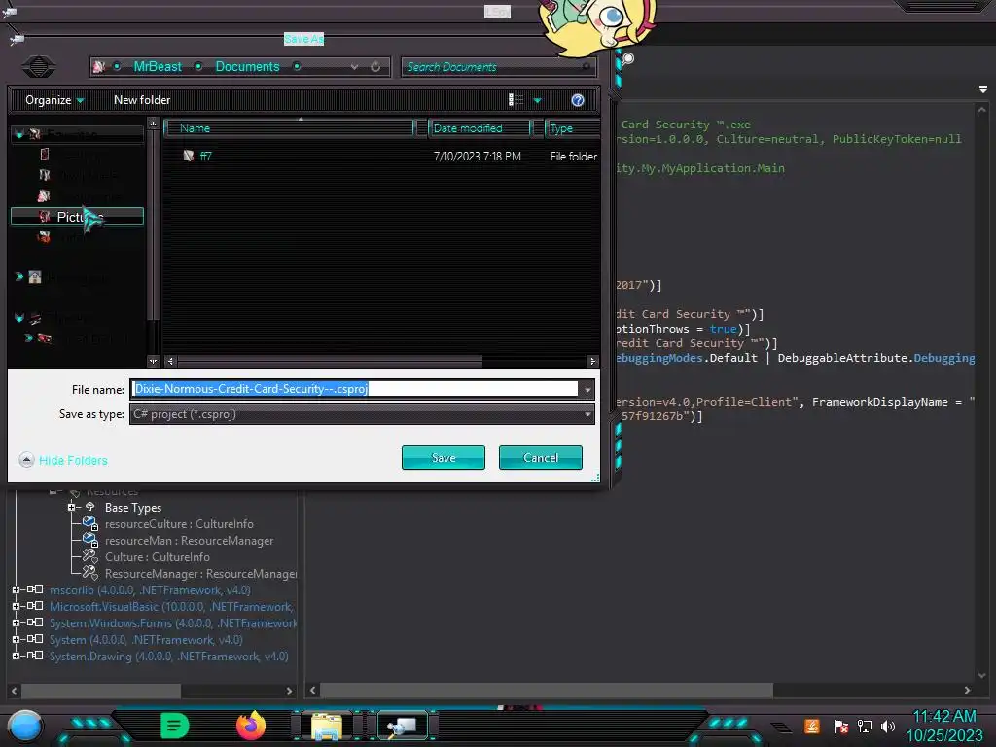Click the back navigation hexagon button
This screenshot has width=996, height=747.
(39, 67)
